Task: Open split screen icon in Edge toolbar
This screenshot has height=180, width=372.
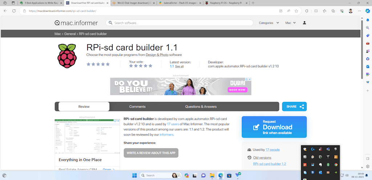Action: pos(316,11)
